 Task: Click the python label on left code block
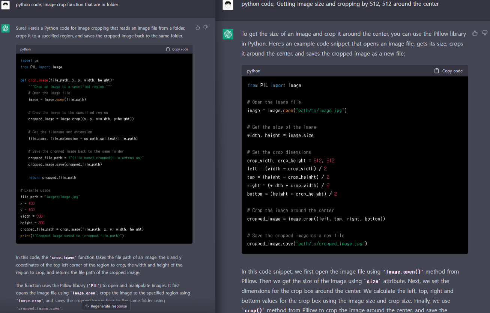point(26,49)
